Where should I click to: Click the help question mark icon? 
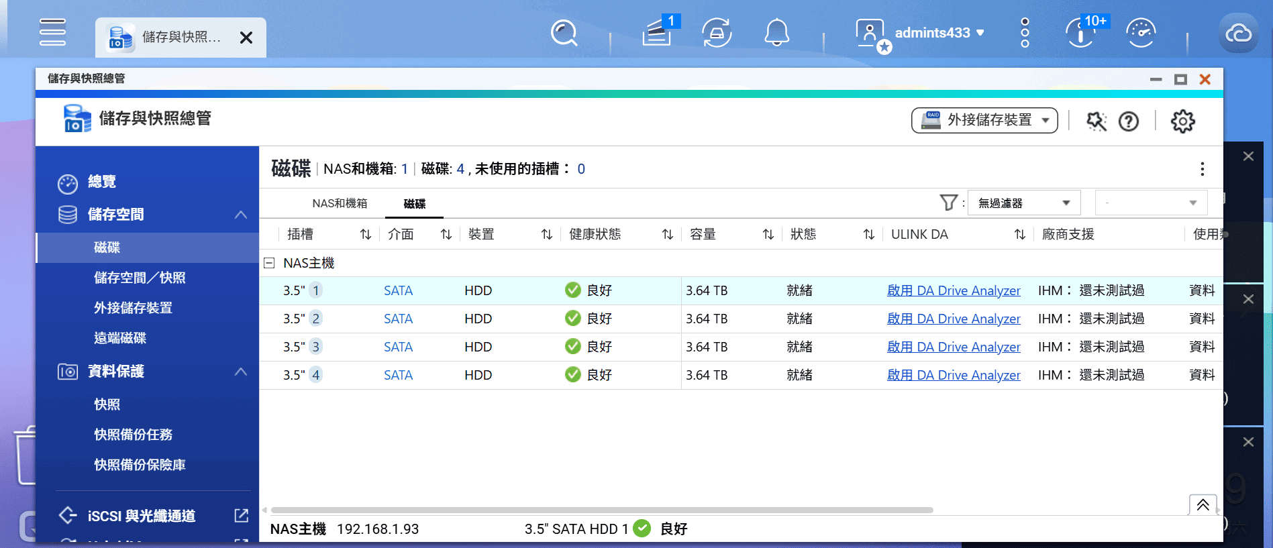[x=1129, y=121]
